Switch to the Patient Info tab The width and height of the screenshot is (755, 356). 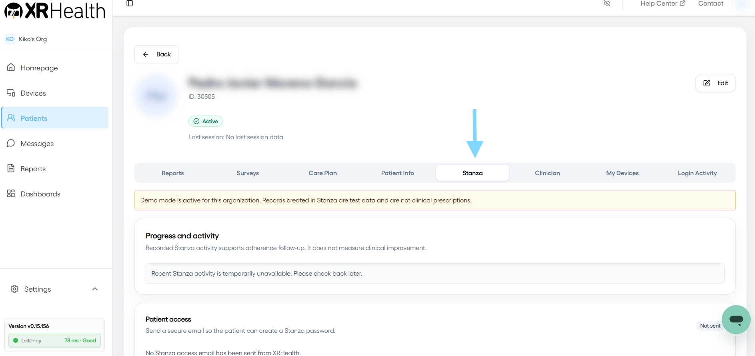click(398, 173)
